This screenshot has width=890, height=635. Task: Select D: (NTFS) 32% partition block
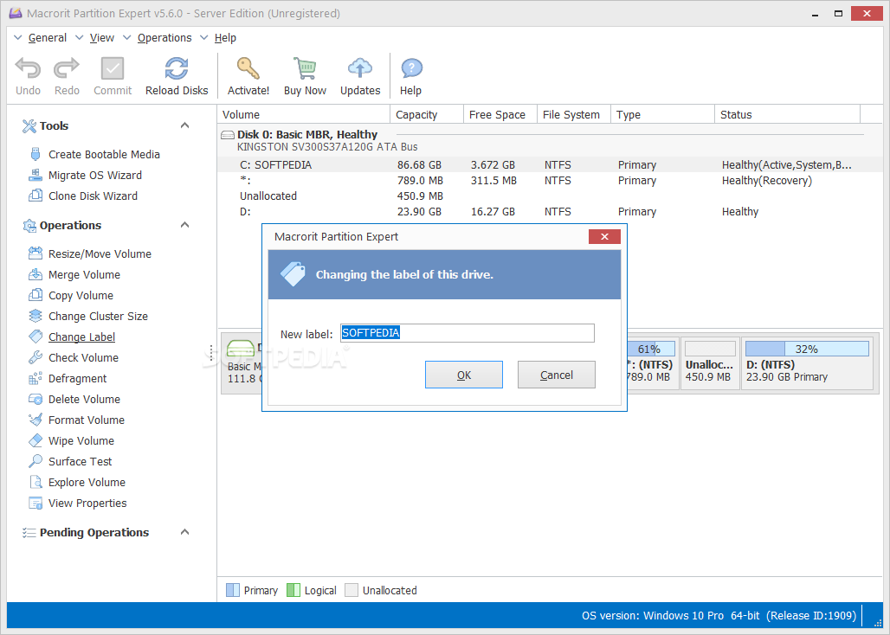click(807, 363)
